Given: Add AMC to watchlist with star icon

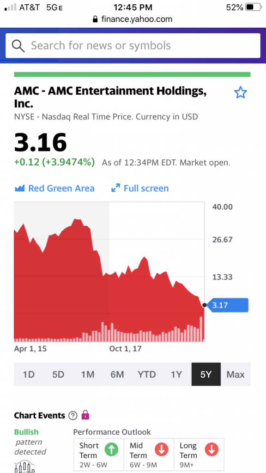Looking at the screenshot, I should pyautogui.click(x=240, y=92).
